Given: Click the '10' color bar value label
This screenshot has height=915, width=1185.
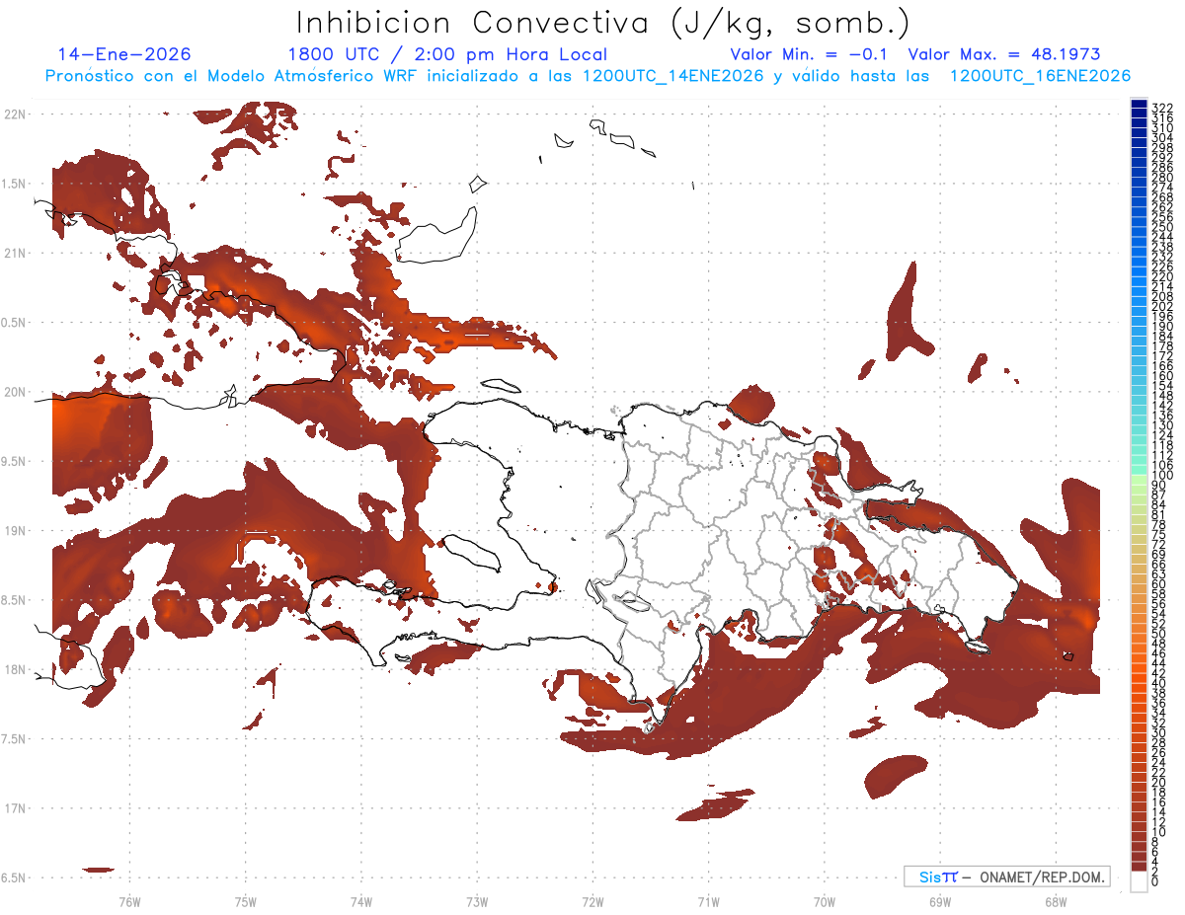Looking at the screenshot, I should click(1159, 832).
